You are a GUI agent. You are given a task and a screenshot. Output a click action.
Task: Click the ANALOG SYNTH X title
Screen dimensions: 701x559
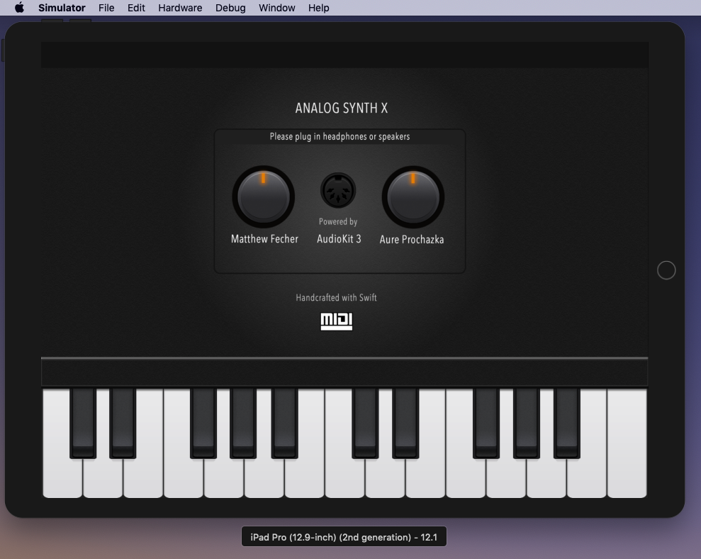pos(341,109)
